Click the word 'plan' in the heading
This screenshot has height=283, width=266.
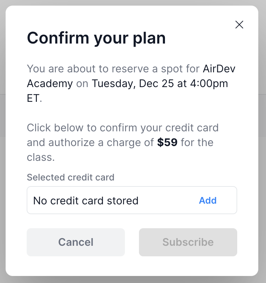(x=148, y=38)
